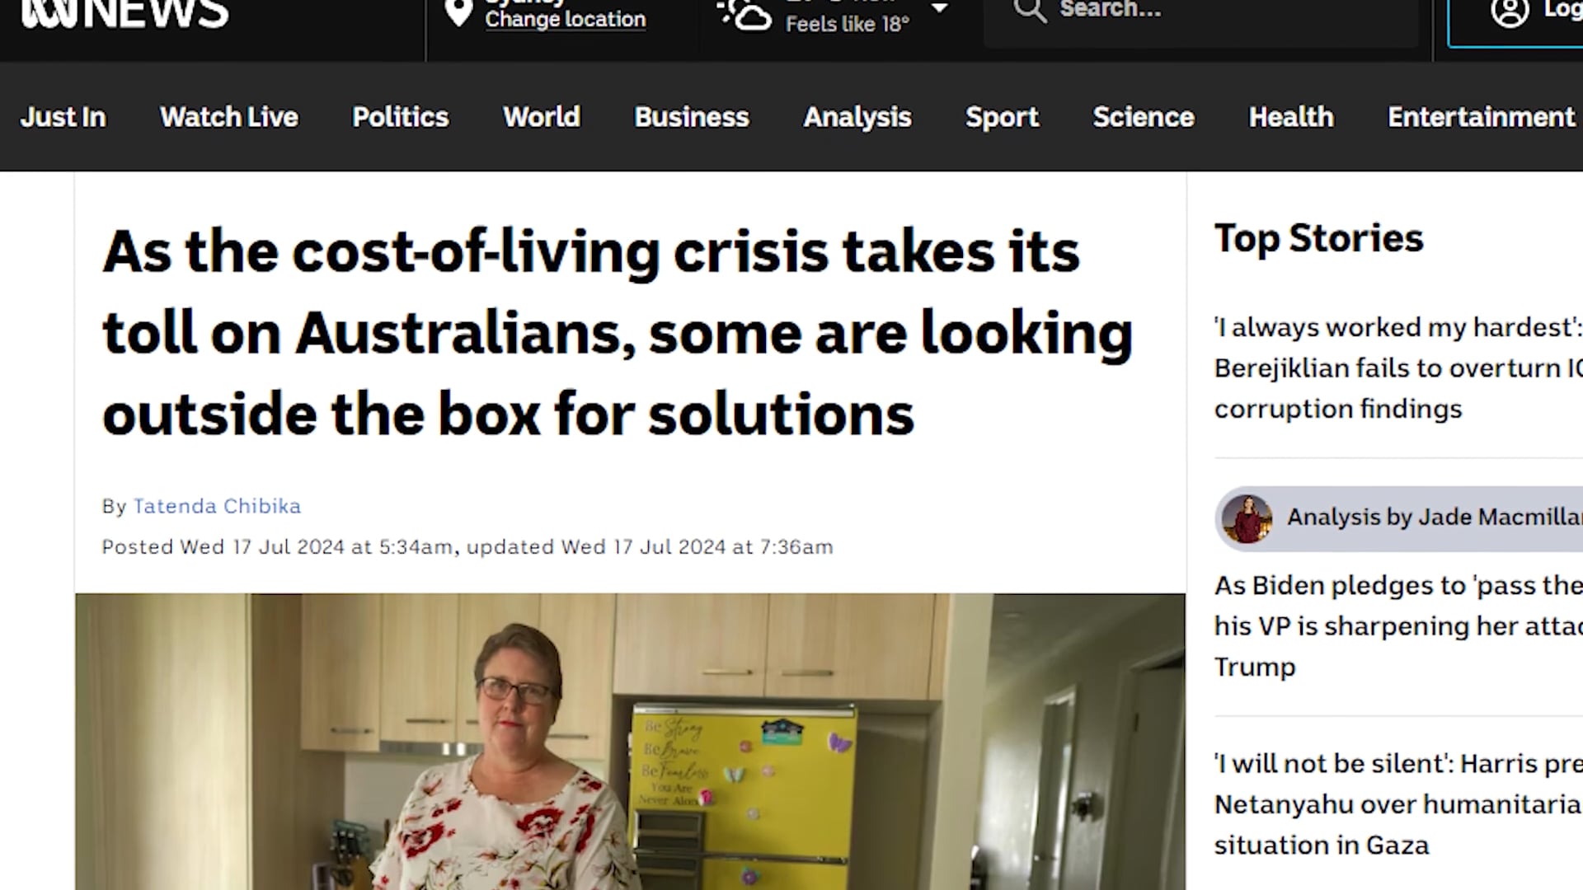This screenshot has width=1583, height=890.
Task: Open the Harris Netanyahu Gaza story
Action: point(1398,804)
